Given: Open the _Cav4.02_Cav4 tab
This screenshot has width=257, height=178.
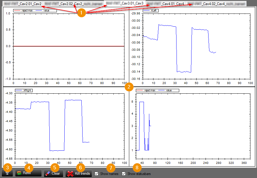Looking at the screenshot, I should (216, 4).
